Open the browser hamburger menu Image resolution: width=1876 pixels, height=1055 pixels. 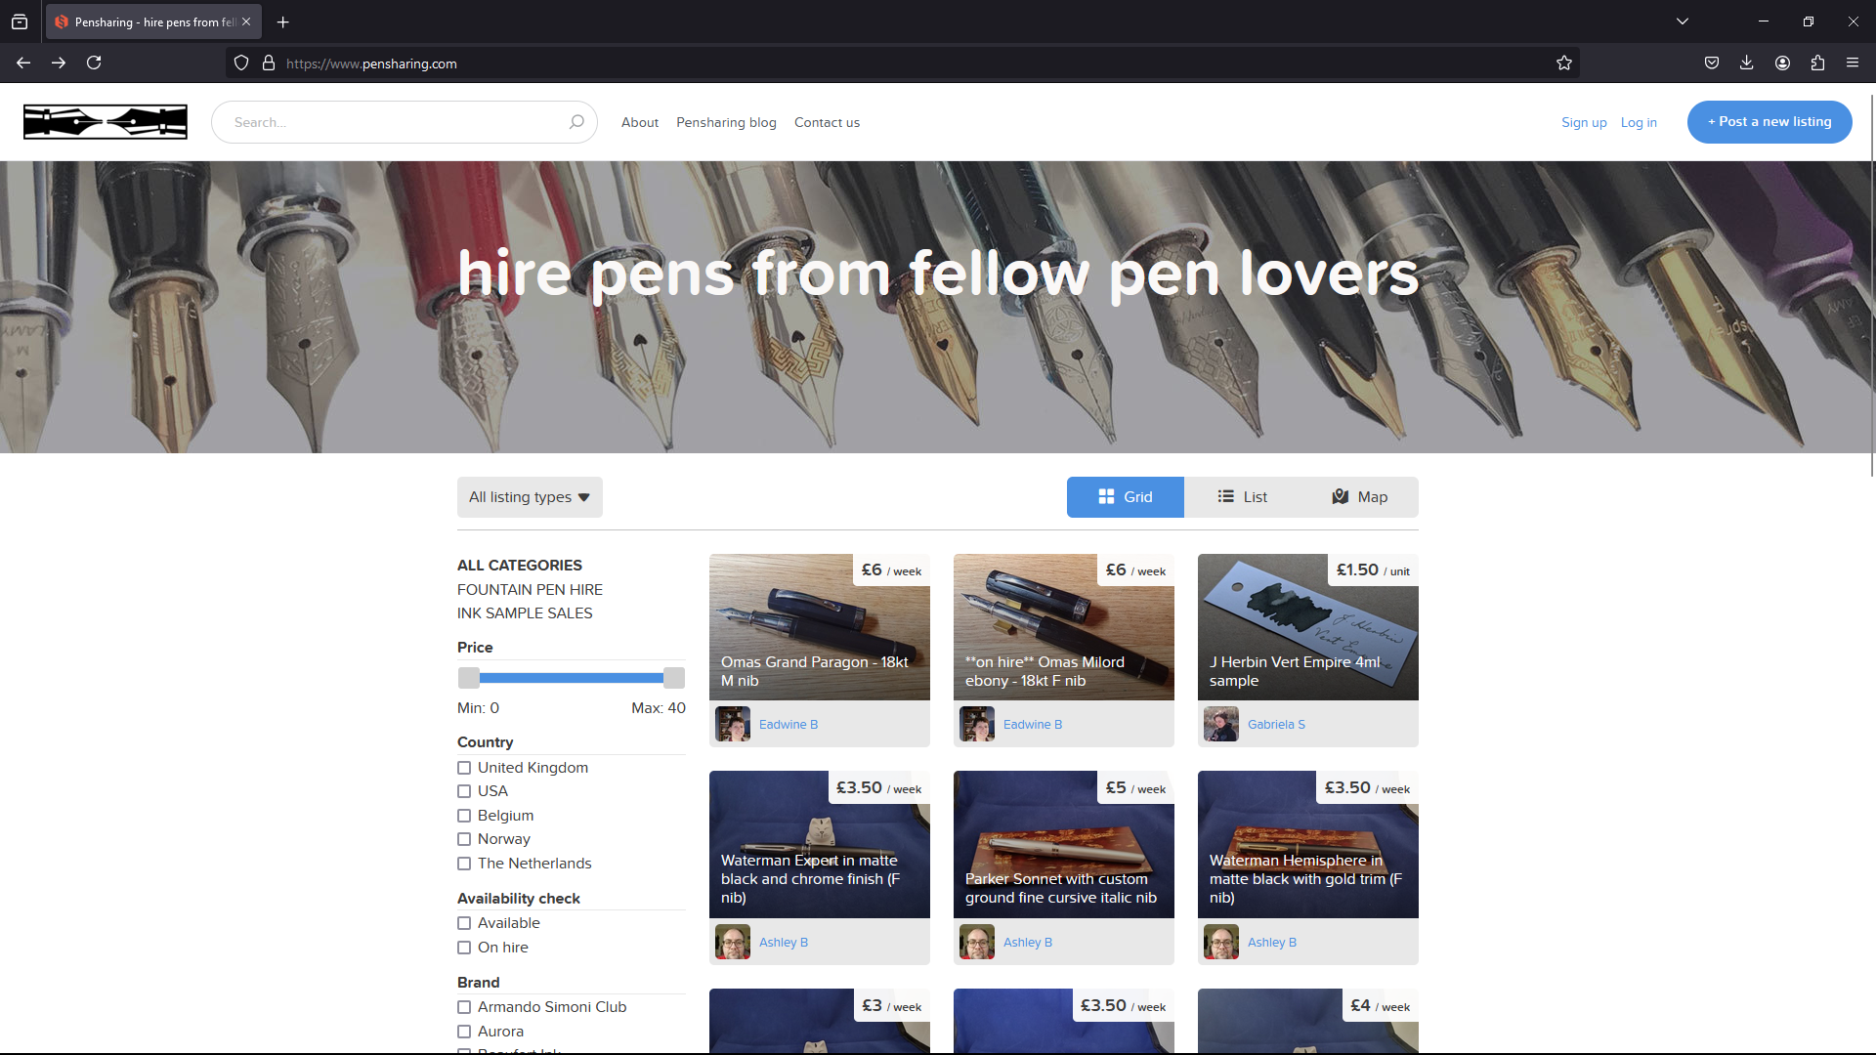click(1853, 63)
